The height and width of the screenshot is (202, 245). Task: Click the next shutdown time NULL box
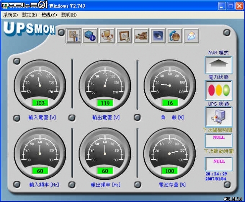219,140
